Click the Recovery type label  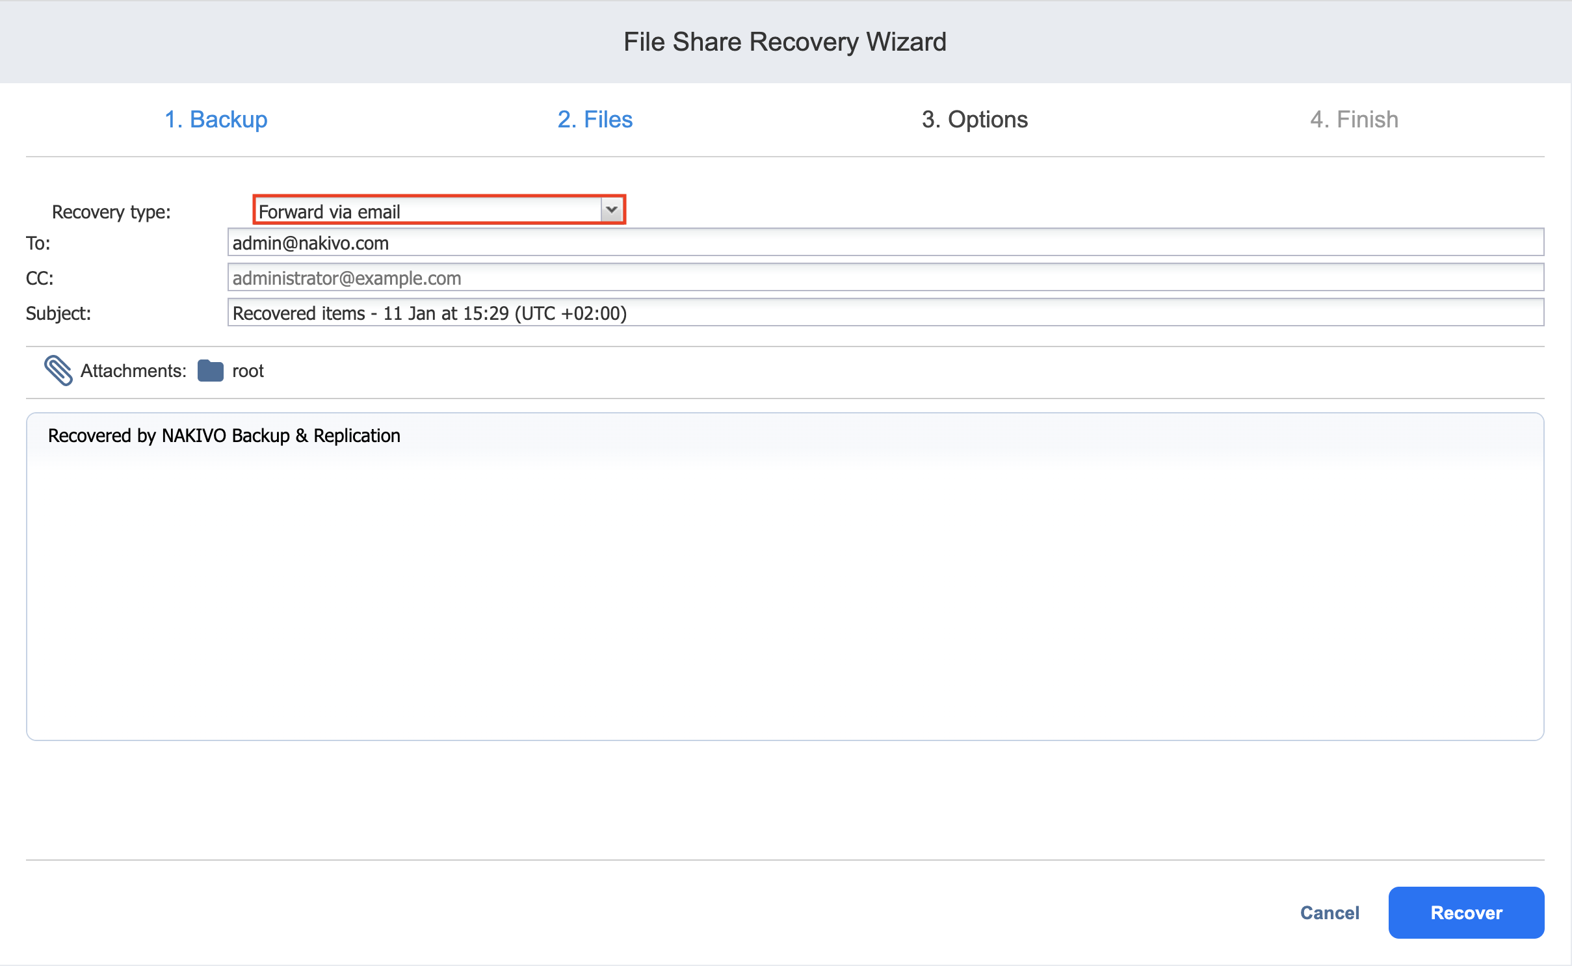pos(111,212)
